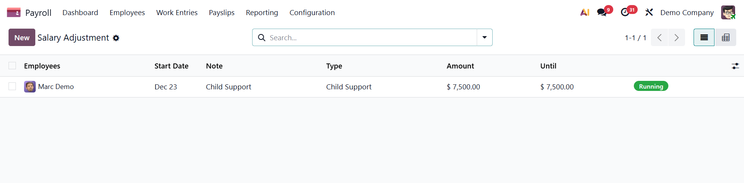This screenshot has width=744, height=183.
Task: Open the Payslips menu
Action: (x=221, y=13)
